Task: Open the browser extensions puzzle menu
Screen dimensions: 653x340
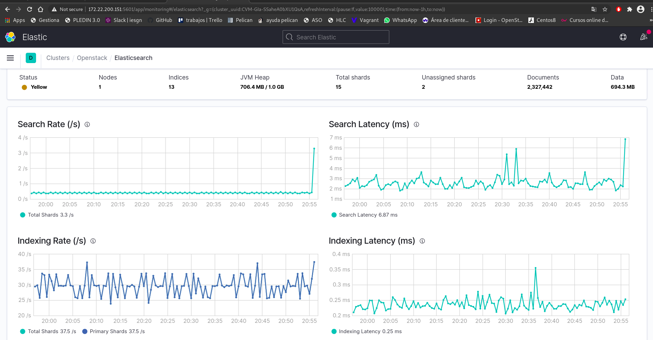Action: coord(629,9)
